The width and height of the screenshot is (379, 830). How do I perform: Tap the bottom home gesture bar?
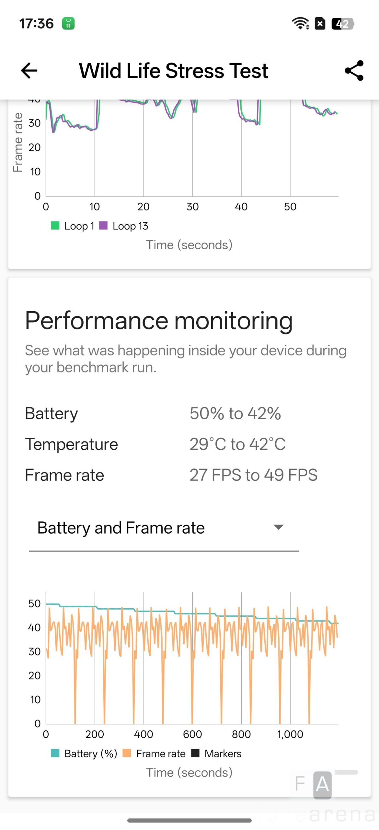tap(189, 820)
